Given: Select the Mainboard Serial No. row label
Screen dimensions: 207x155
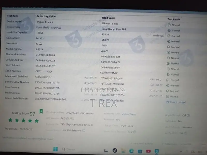Looking at the screenshot, I should coord(17,76).
